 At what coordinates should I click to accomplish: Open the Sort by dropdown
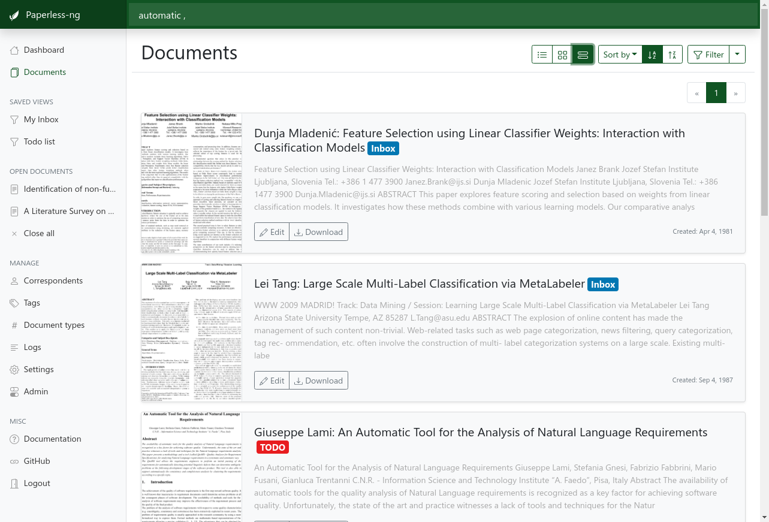[620, 55]
